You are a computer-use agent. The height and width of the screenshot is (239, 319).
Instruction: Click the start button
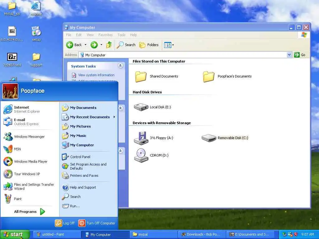point(15,234)
